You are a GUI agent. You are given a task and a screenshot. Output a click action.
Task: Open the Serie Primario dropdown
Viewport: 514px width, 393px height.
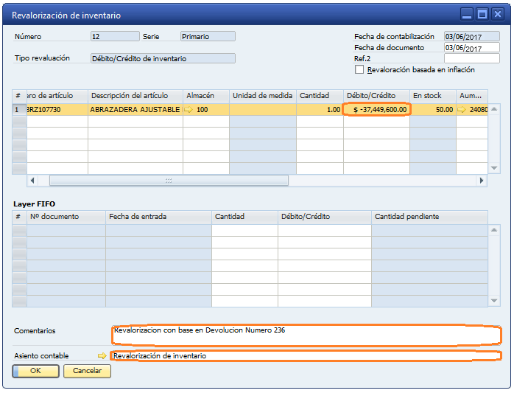click(208, 36)
